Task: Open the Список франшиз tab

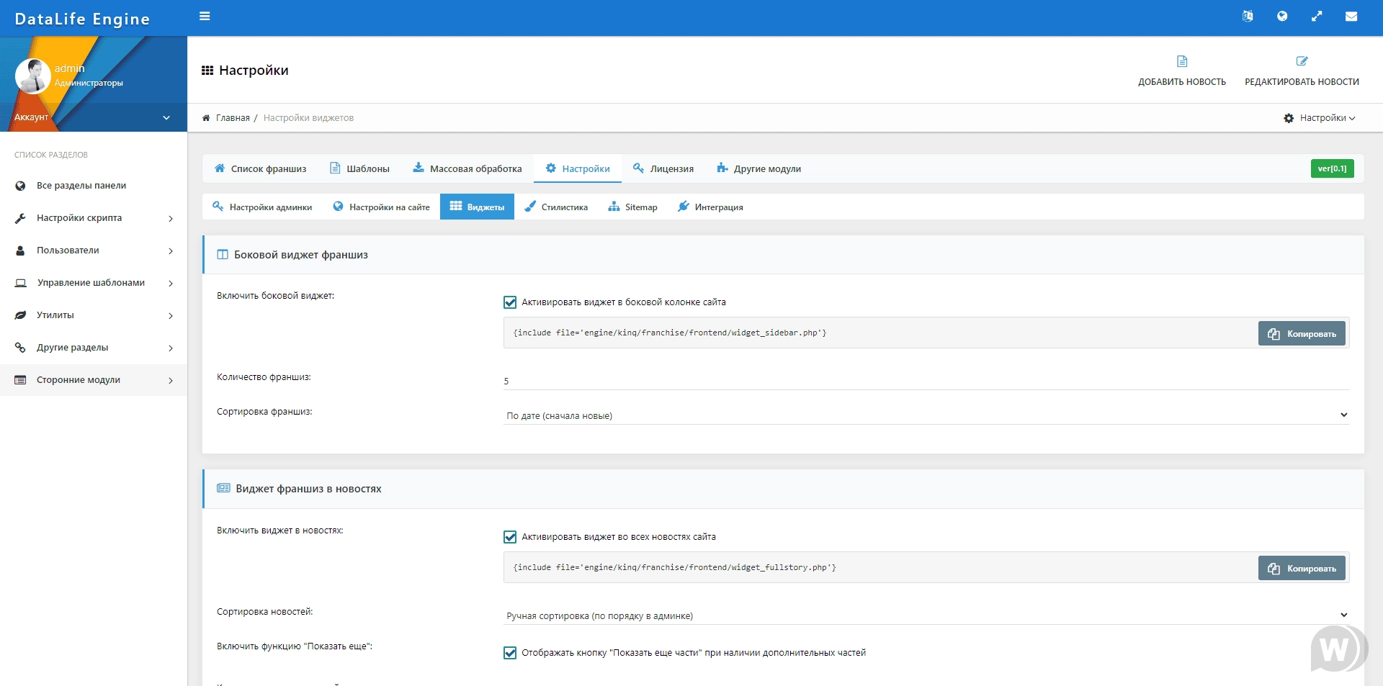Action: (261, 169)
